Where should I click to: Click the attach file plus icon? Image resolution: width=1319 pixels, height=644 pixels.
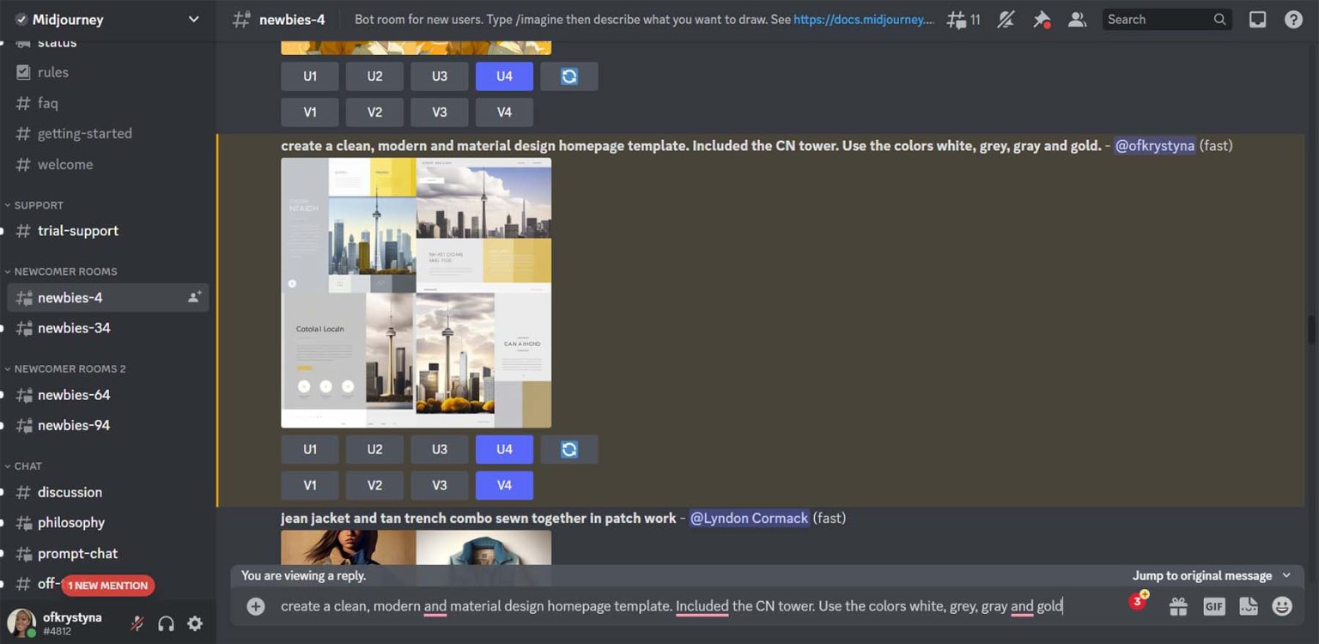tap(255, 605)
